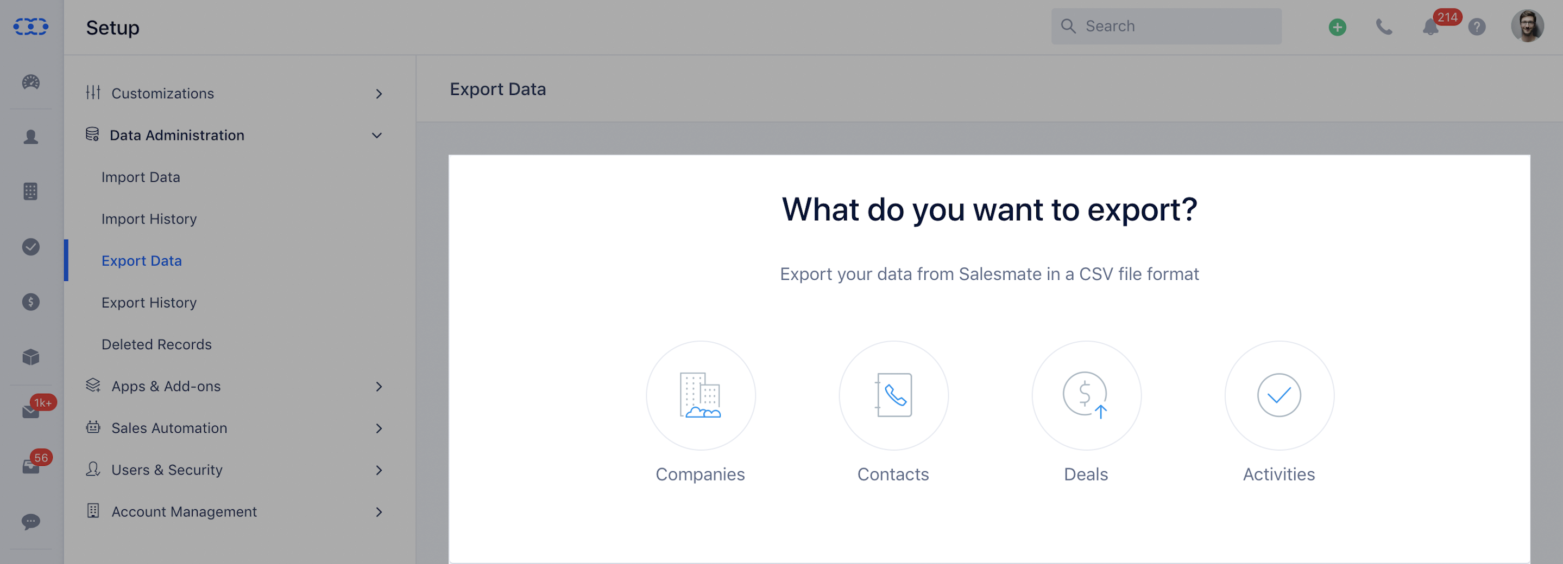This screenshot has width=1563, height=564.
Task: Open the user profile avatar
Action: click(x=1527, y=26)
